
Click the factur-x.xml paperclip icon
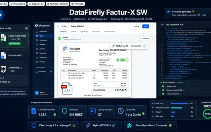tap(113, 46)
